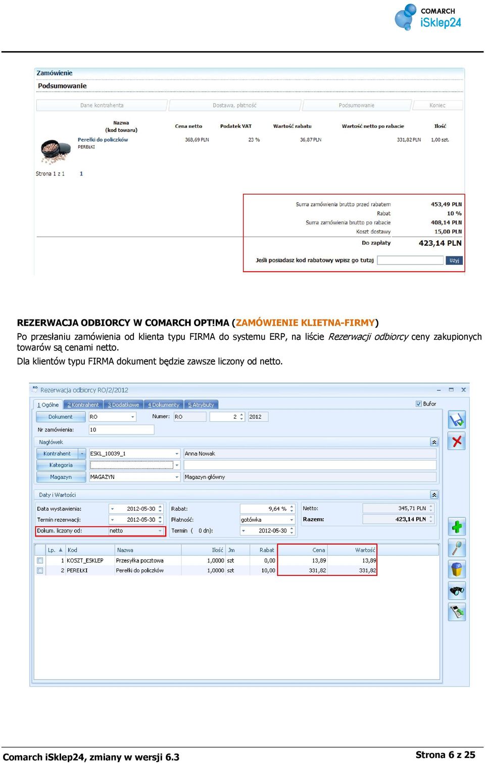The height and width of the screenshot is (763, 485).
Task: Switch to the 3 Dodatkowe tab
Action: tap(123, 405)
